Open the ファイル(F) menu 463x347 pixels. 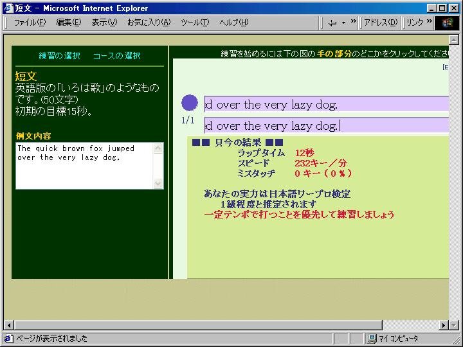[x=30, y=22]
